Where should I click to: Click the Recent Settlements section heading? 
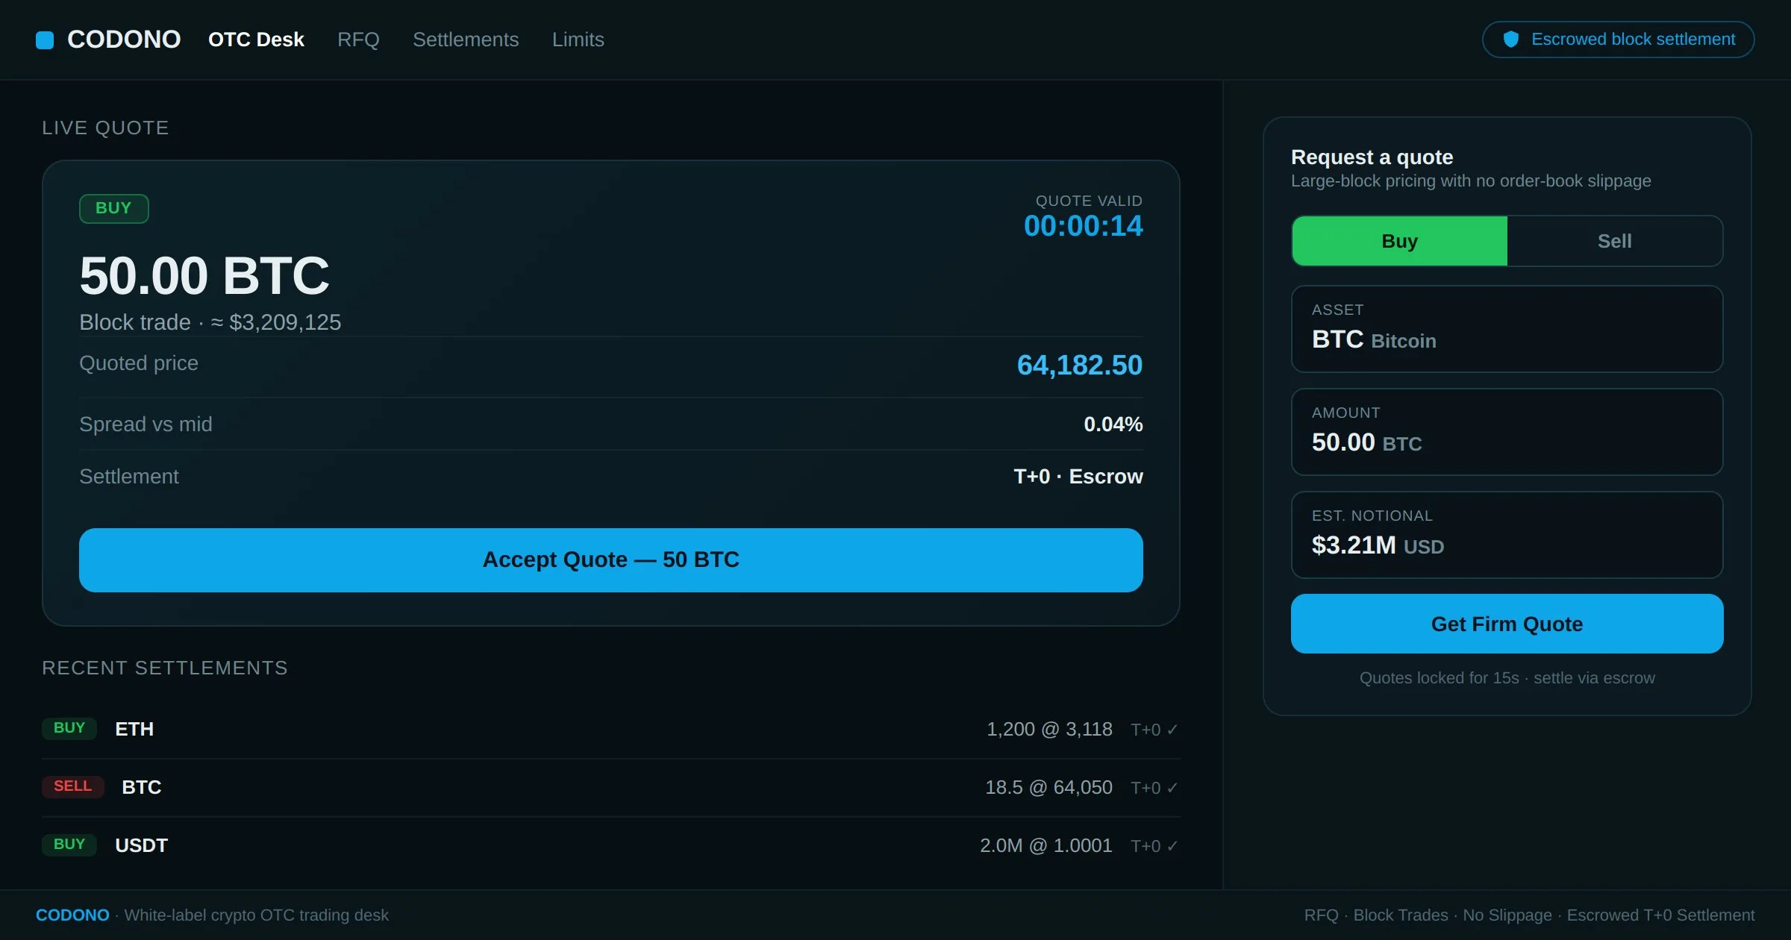pyautogui.click(x=165, y=668)
